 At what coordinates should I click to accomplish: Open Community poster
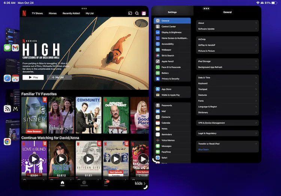pos(88,115)
